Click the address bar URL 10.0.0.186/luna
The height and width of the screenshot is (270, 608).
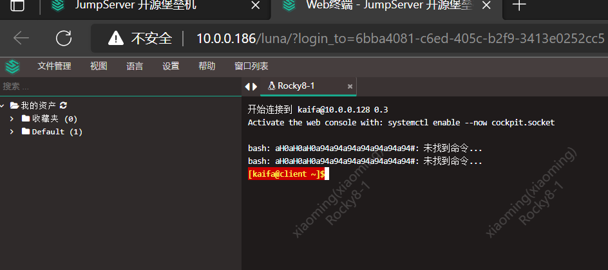(400, 38)
